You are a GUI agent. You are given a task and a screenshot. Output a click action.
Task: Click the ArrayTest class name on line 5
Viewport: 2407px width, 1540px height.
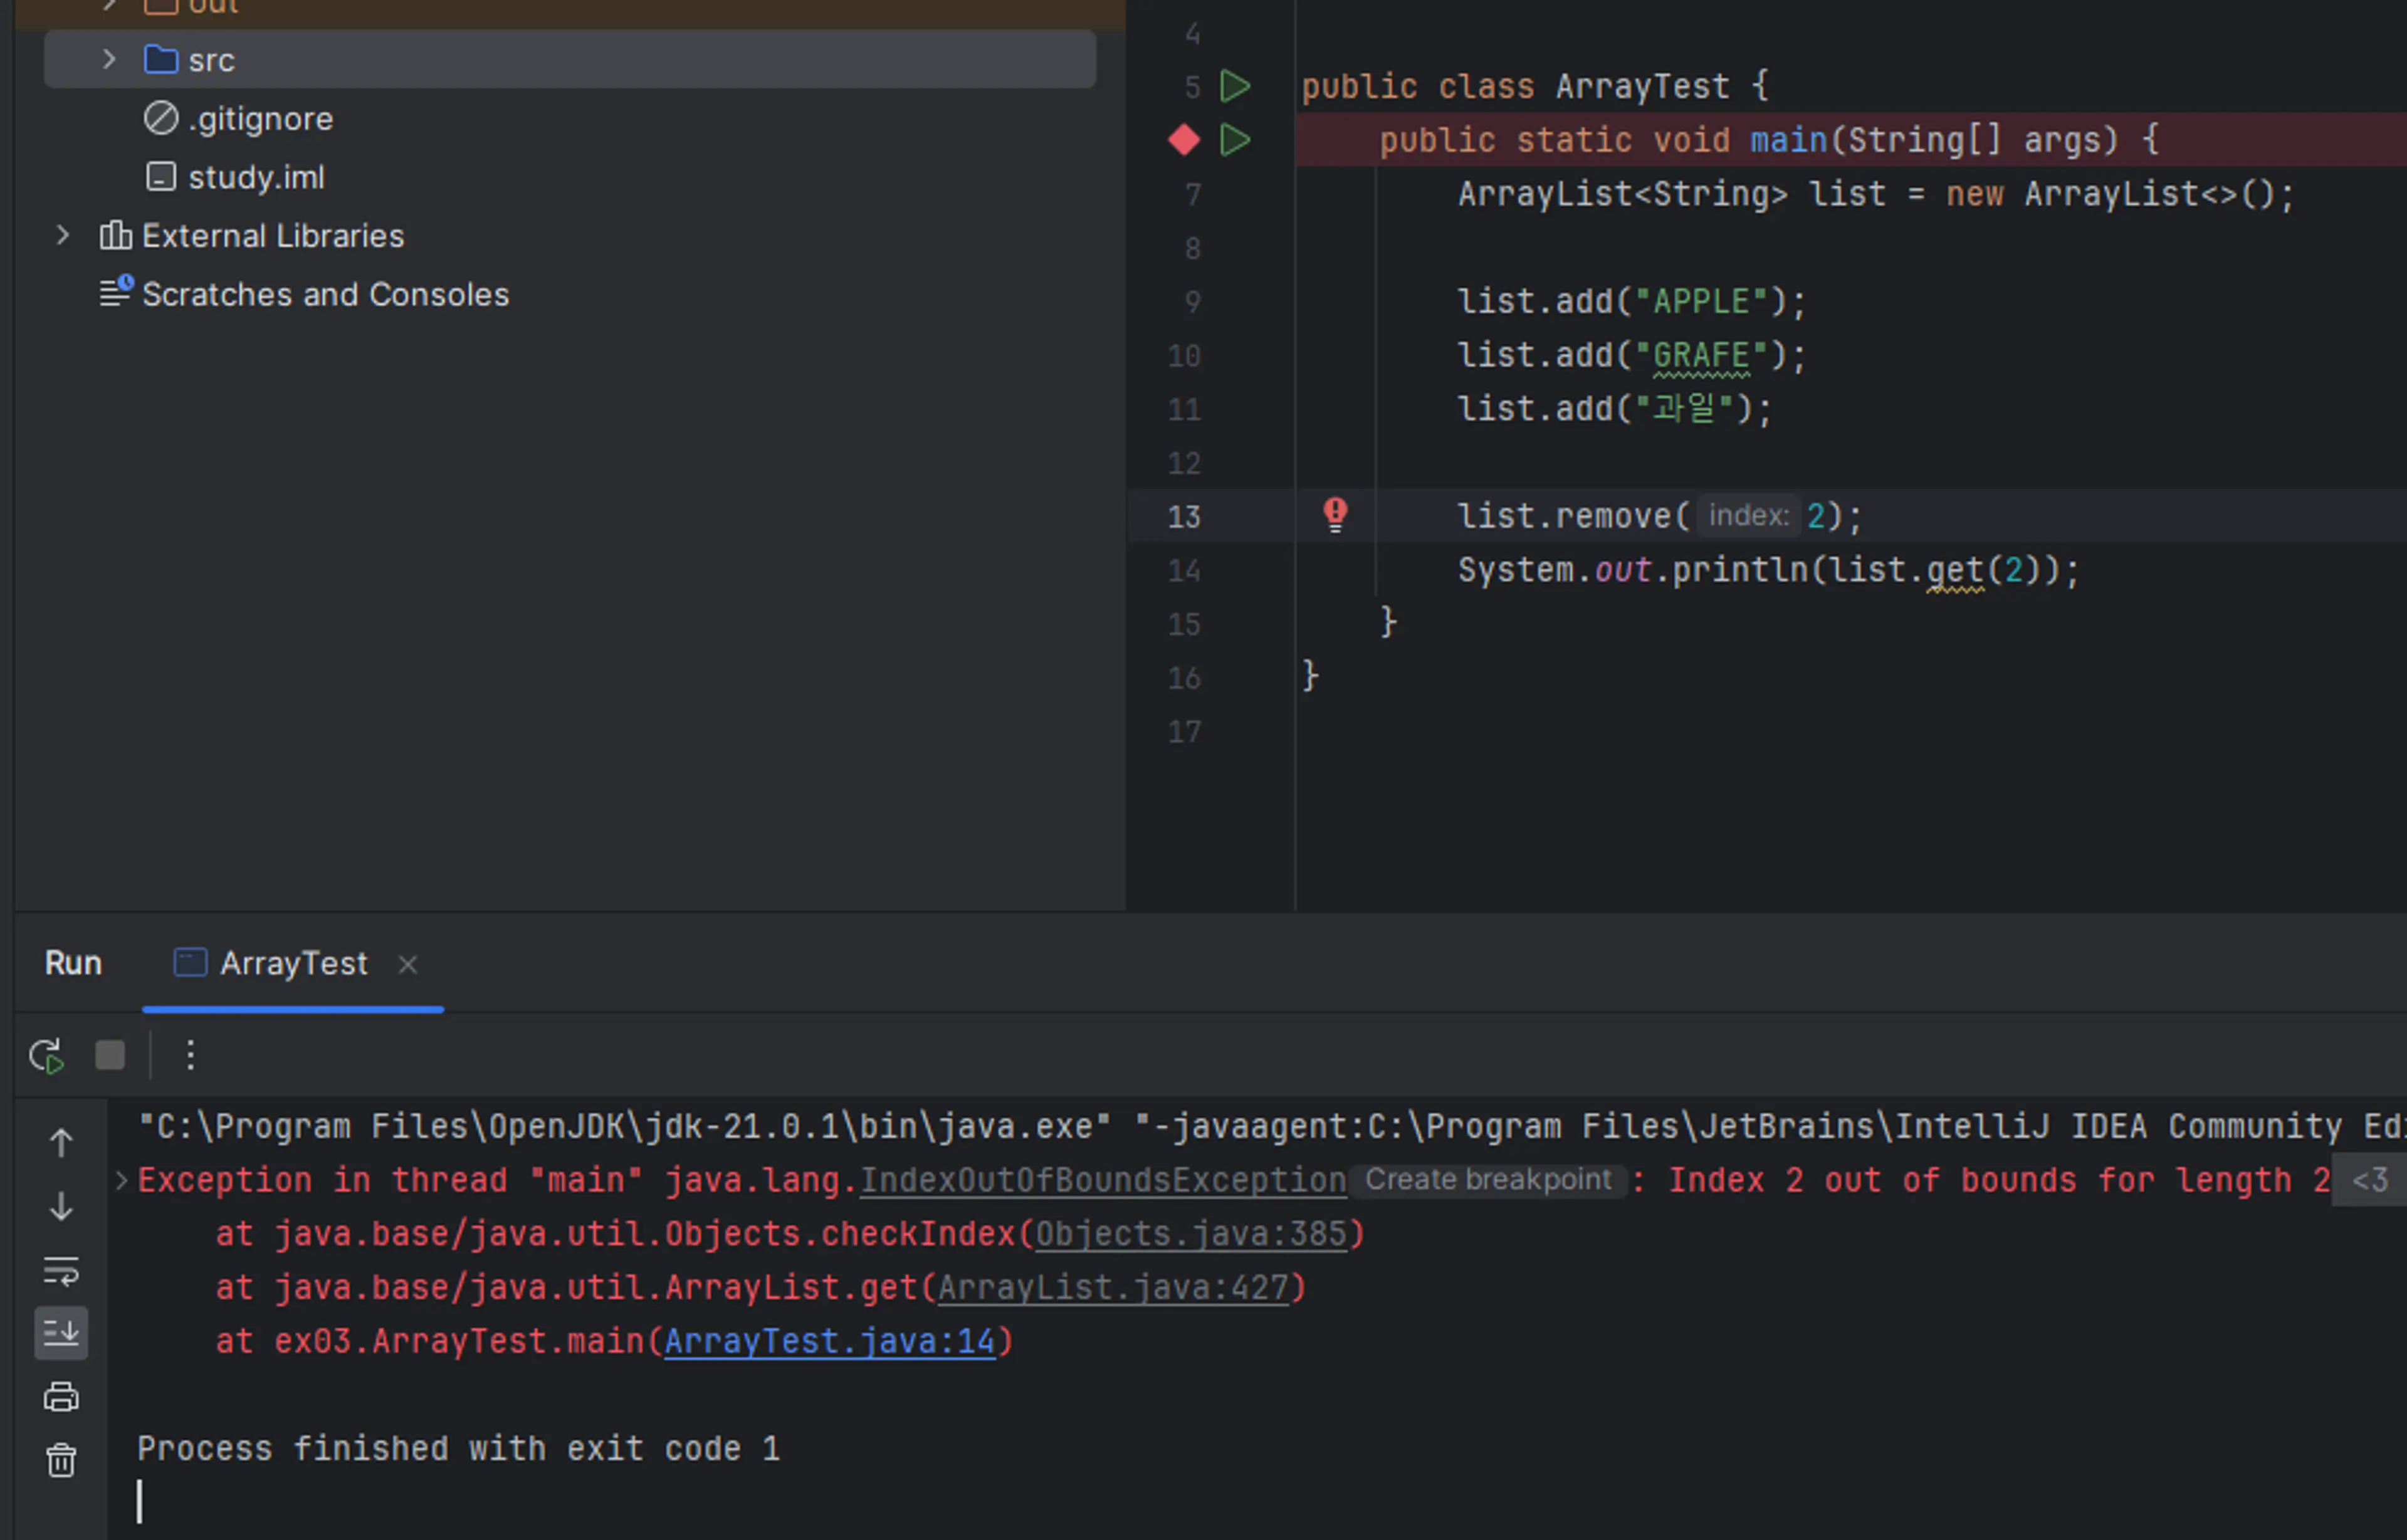point(1642,87)
